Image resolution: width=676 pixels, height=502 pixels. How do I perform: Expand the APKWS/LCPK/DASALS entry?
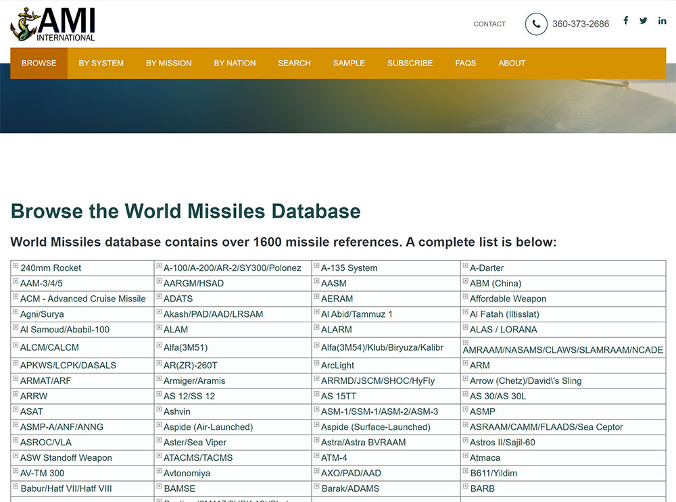16,363
